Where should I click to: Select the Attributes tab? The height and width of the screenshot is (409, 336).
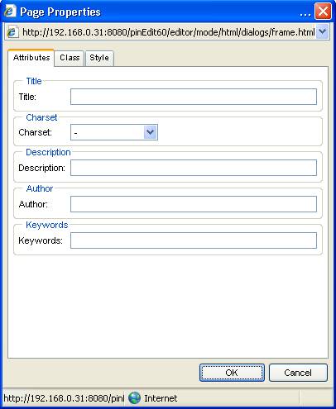(x=31, y=58)
